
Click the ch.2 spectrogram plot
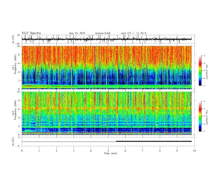tap(106, 113)
